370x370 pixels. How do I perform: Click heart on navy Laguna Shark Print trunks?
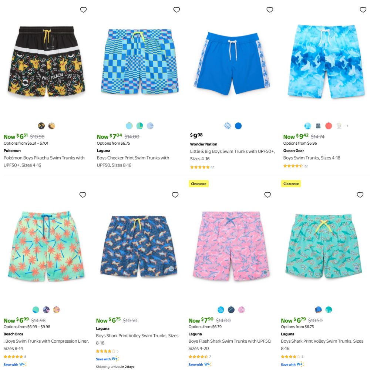175,195
